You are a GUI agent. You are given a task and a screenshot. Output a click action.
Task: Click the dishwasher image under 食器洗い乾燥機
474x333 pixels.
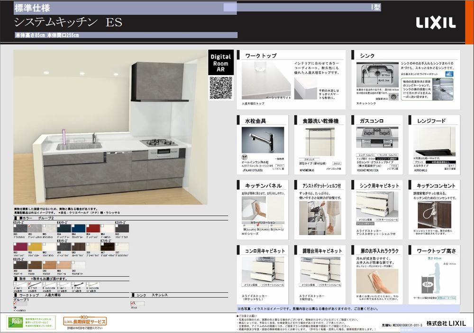tap(320, 142)
